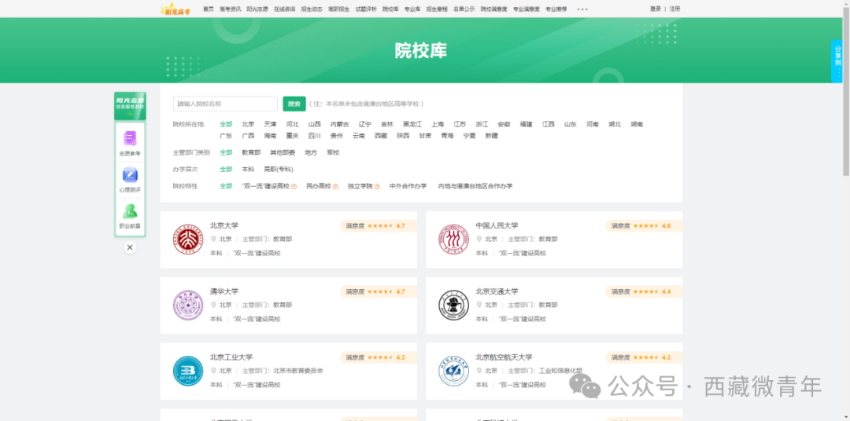Click the 北京航空航天大学 emblem logo
The height and width of the screenshot is (421, 850).
[x=454, y=372]
